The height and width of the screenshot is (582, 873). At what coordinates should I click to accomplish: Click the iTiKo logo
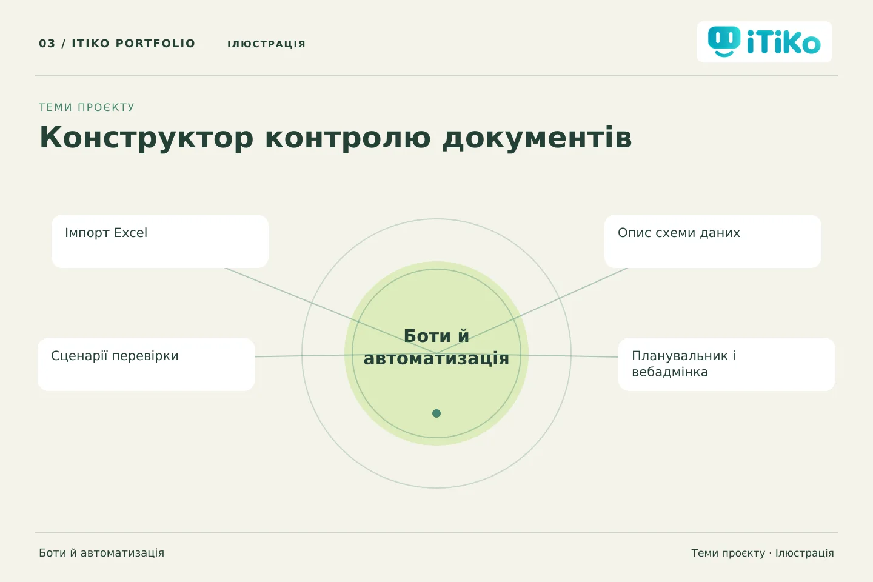pyautogui.click(x=764, y=42)
